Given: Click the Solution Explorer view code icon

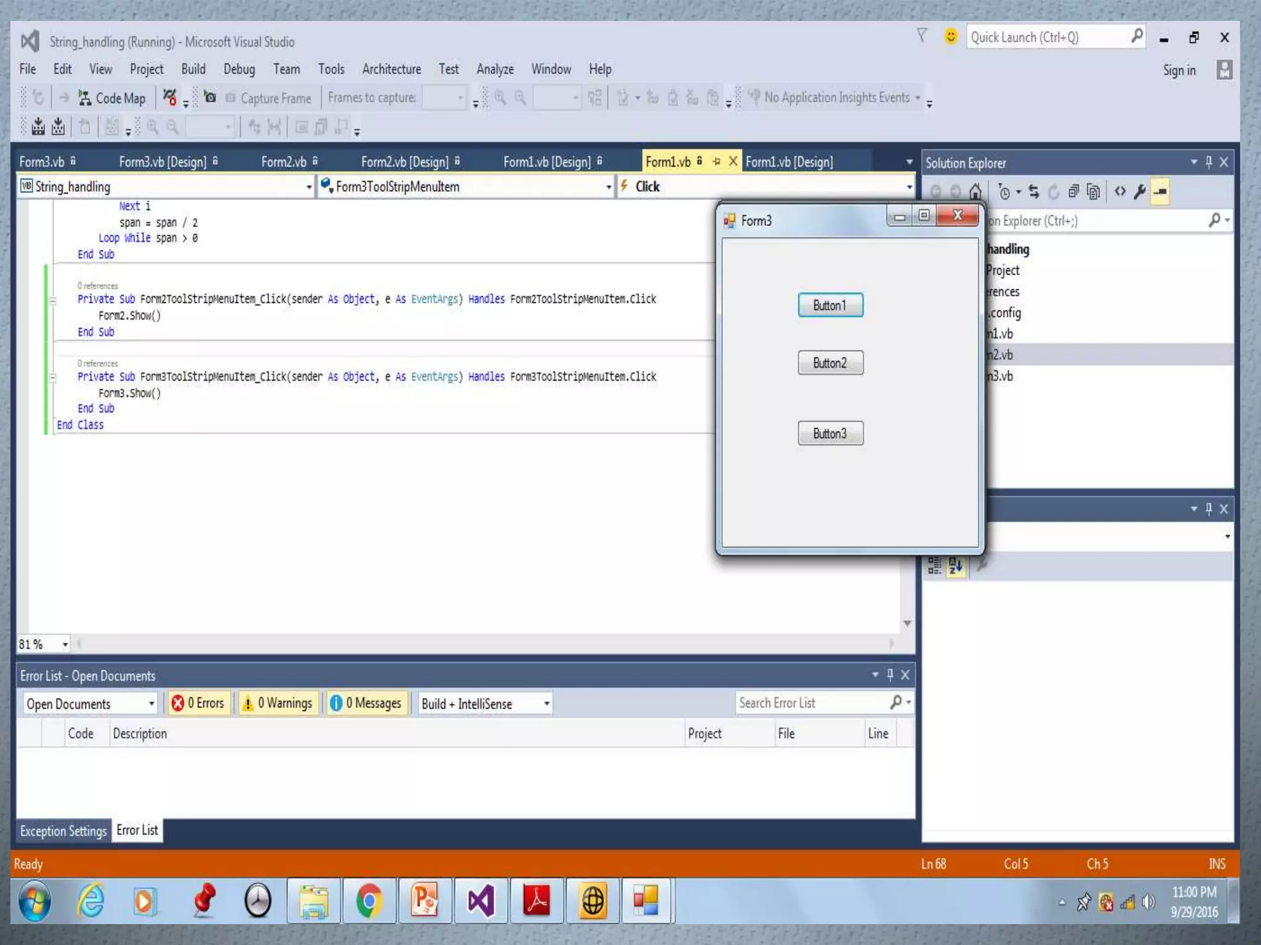Looking at the screenshot, I should click(x=1120, y=192).
